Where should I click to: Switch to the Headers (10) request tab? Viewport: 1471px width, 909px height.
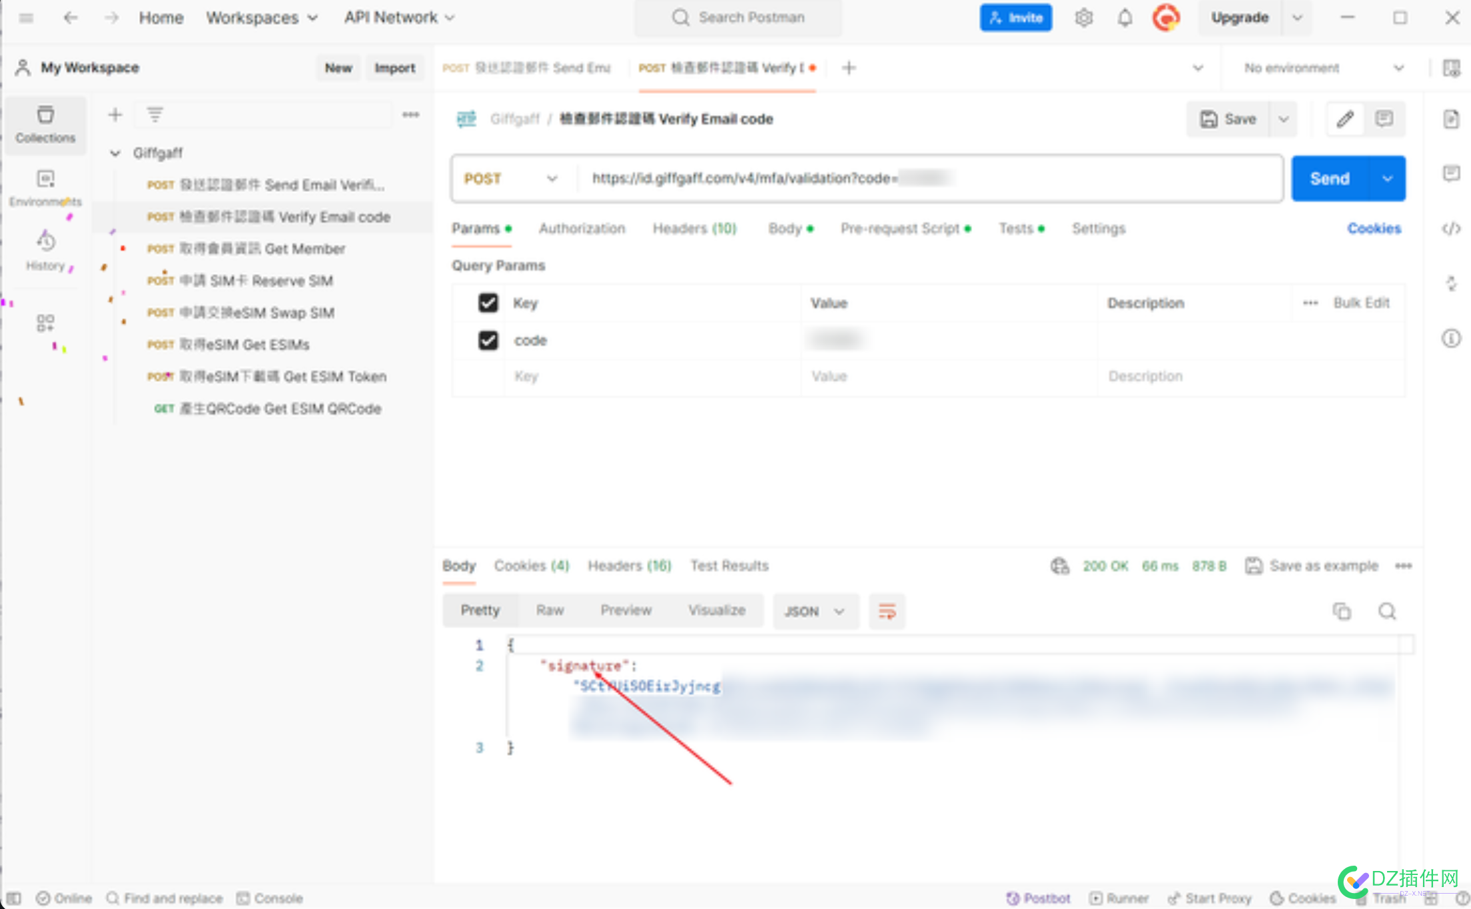695,229
